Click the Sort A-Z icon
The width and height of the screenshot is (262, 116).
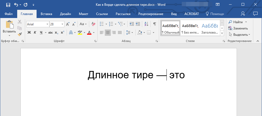coord(146,24)
